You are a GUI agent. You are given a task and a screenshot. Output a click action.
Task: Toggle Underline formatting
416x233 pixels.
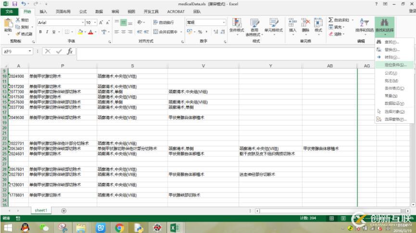pos(53,32)
